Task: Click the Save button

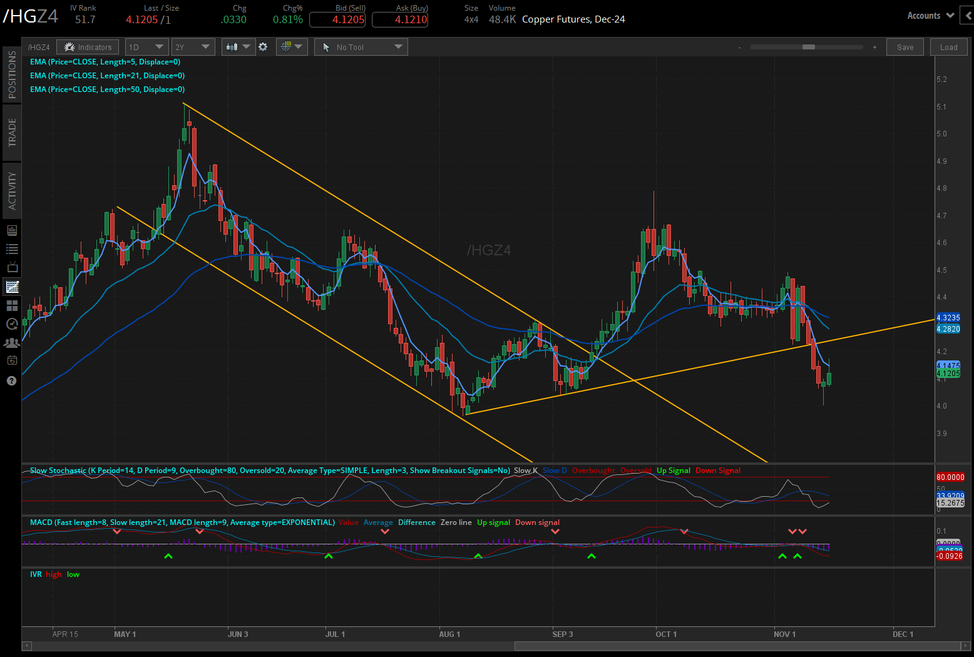Action: [x=905, y=46]
